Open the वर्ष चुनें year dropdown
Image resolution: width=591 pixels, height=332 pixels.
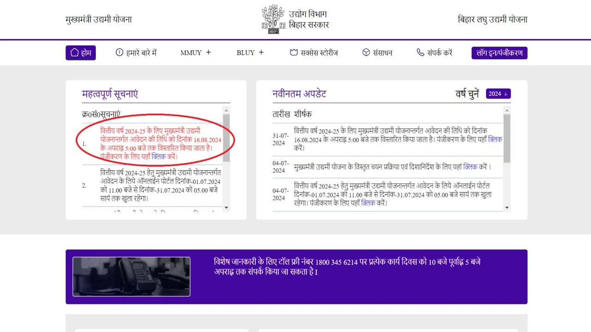498,94
